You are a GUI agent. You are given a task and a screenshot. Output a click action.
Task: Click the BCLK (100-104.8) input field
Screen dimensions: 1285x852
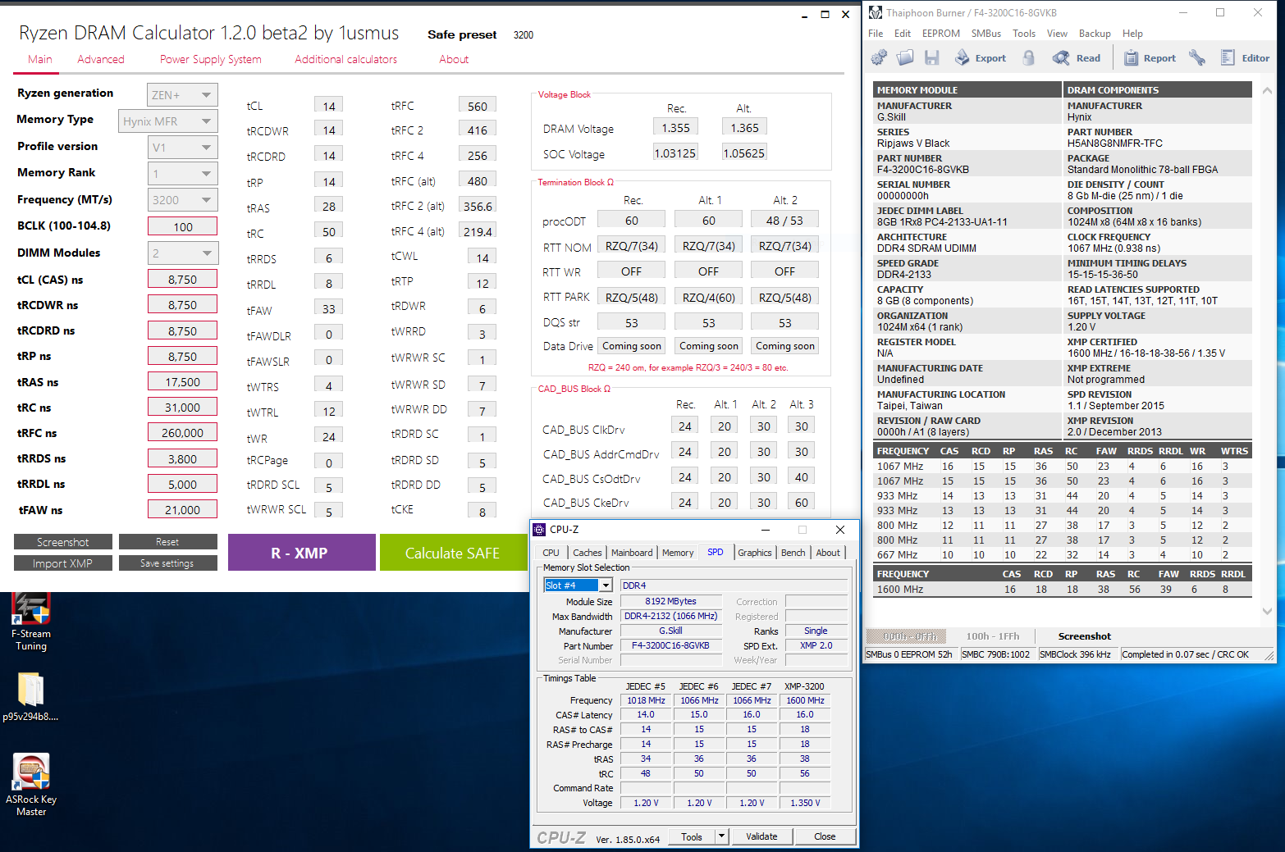tap(182, 227)
